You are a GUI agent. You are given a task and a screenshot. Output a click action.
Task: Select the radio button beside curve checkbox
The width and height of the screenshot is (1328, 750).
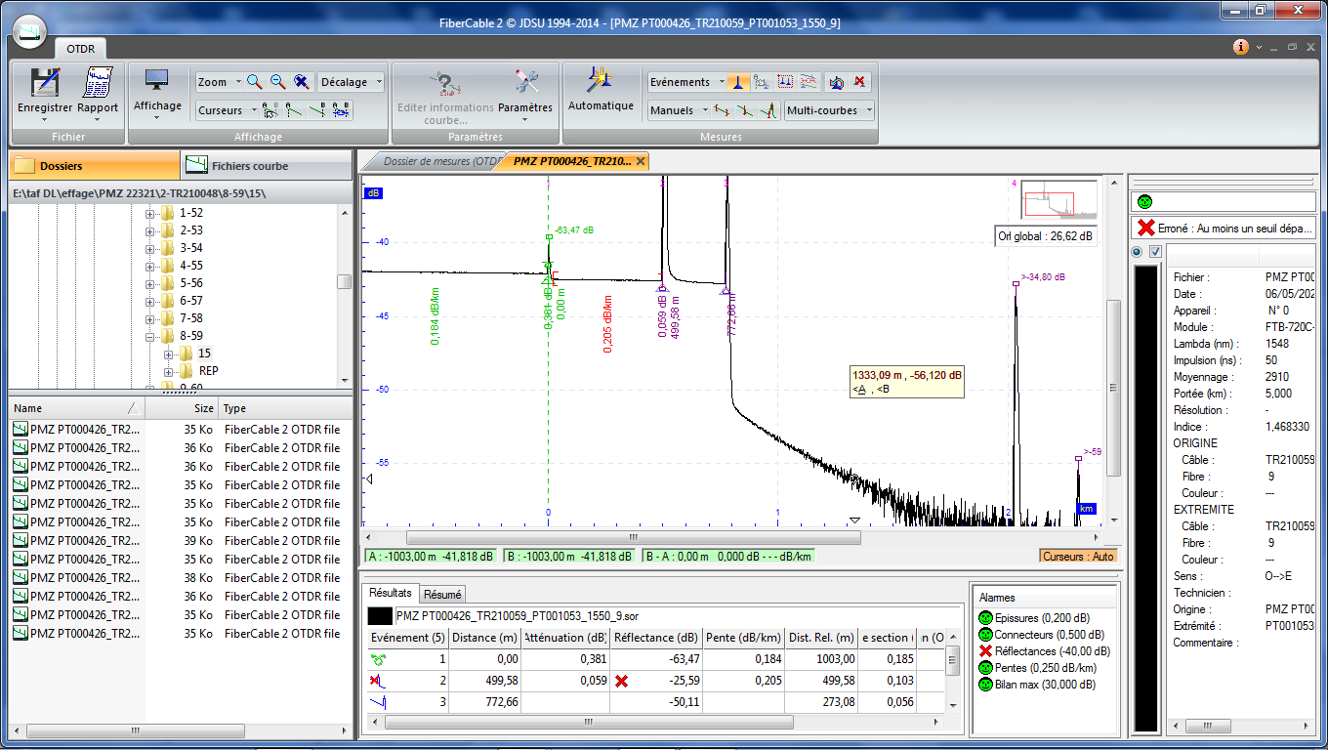[x=1138, y=252]
